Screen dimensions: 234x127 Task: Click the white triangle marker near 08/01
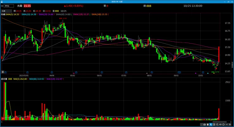coord(147,73)
